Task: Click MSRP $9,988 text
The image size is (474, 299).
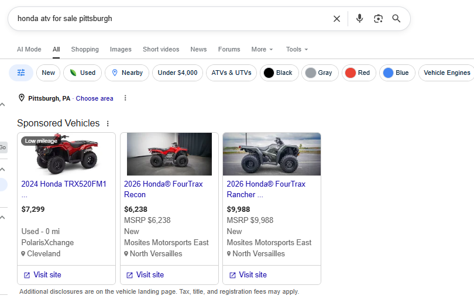Action: (x=250, y=220)
